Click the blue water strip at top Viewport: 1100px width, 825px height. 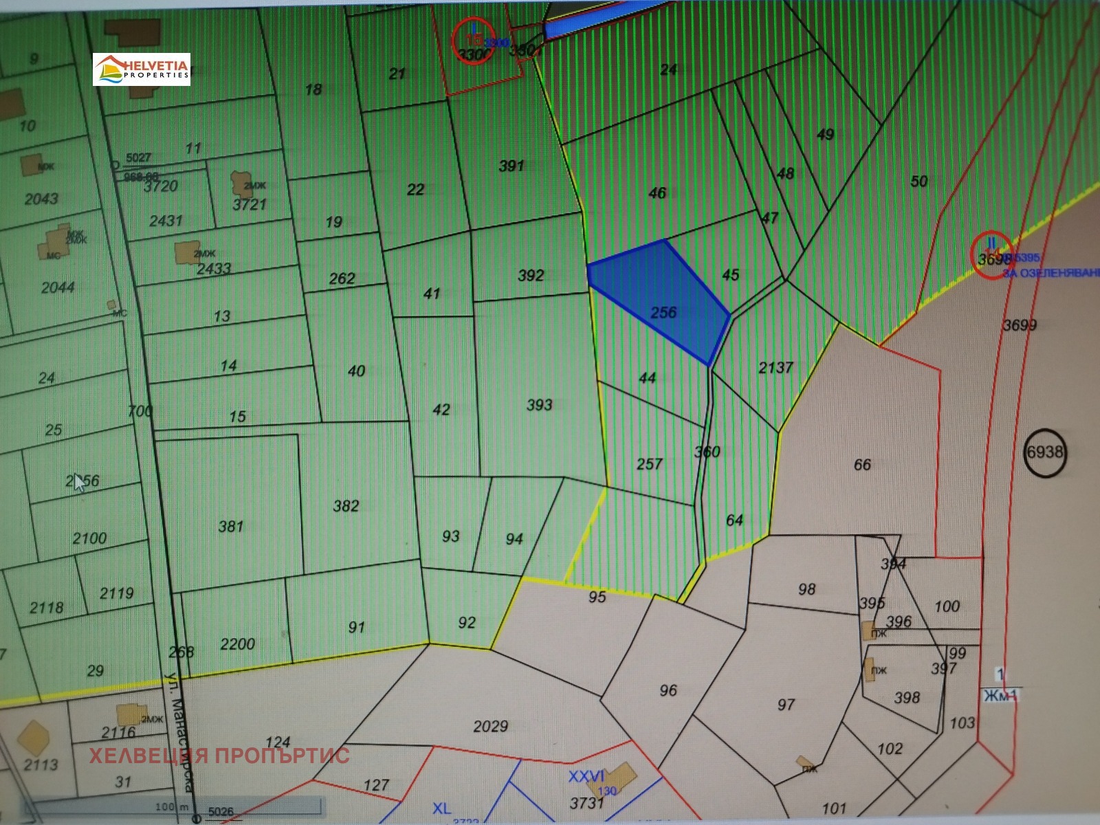(x=605, y=19)
